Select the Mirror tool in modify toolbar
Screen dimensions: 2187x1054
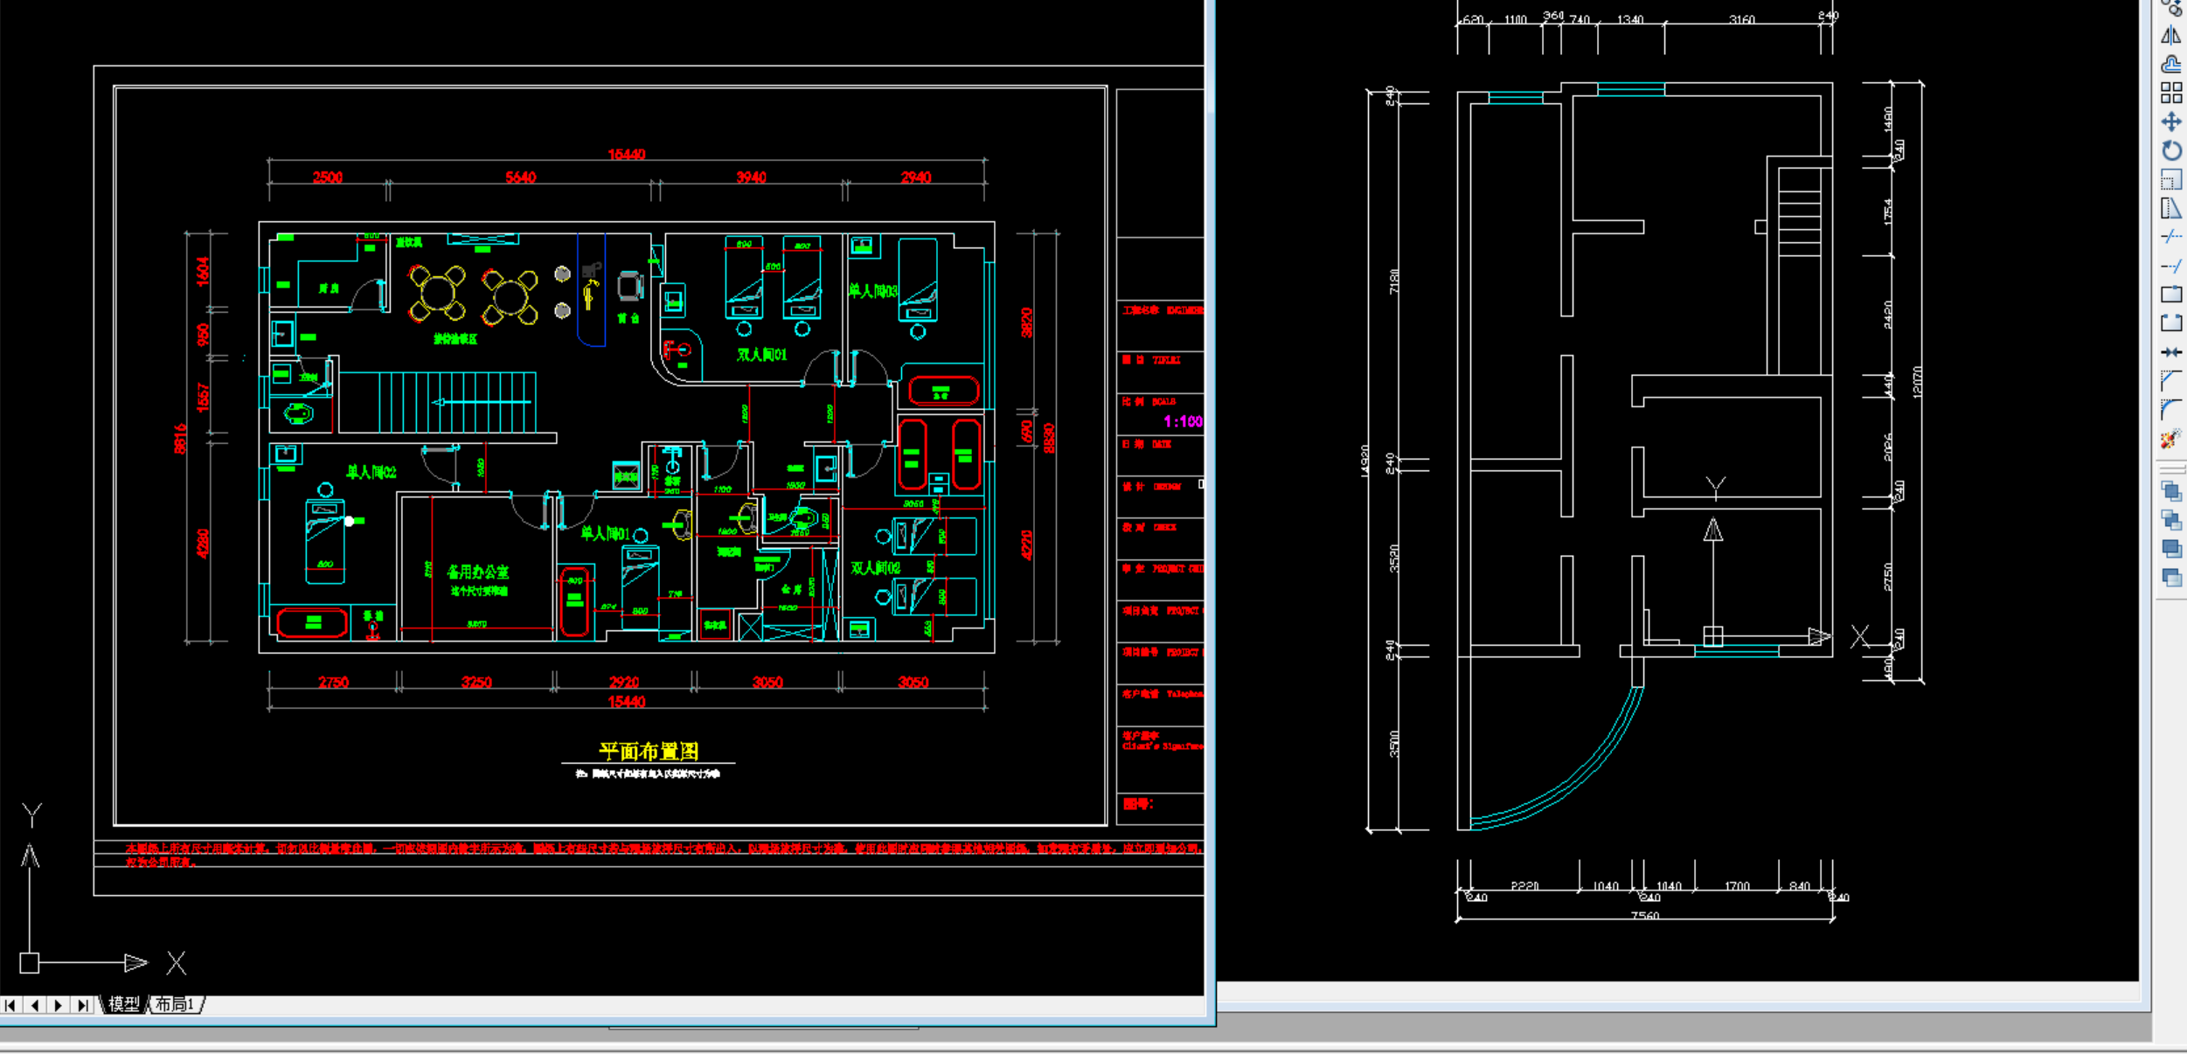pos(2170,36)
